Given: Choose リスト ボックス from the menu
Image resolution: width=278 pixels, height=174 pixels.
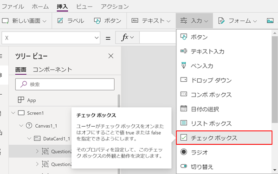Looking at the screenshot, I should pos(224,123).
